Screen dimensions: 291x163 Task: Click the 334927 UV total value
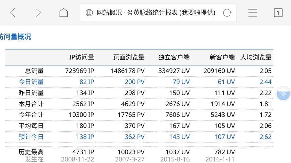pyautogui.click(x=174, y=71)
